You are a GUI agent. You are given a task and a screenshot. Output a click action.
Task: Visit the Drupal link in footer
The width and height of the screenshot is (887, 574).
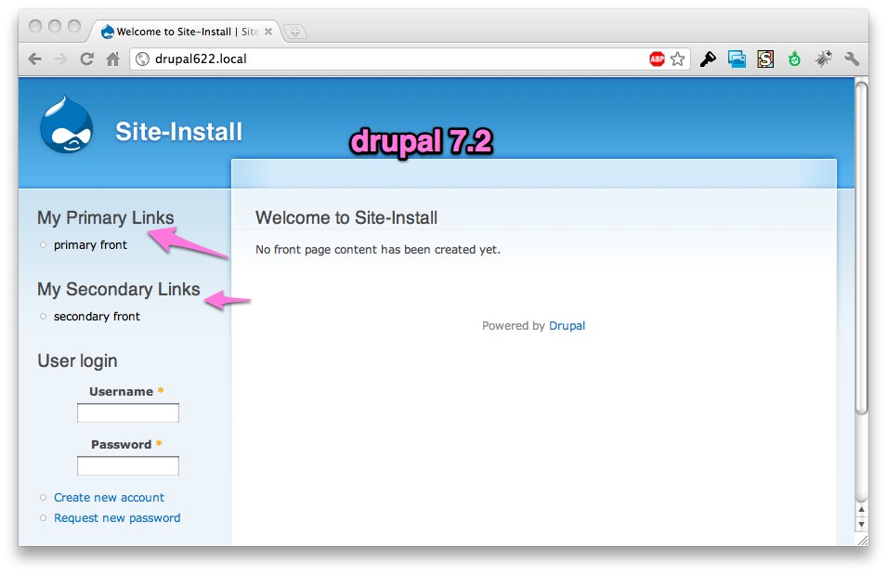567,326
